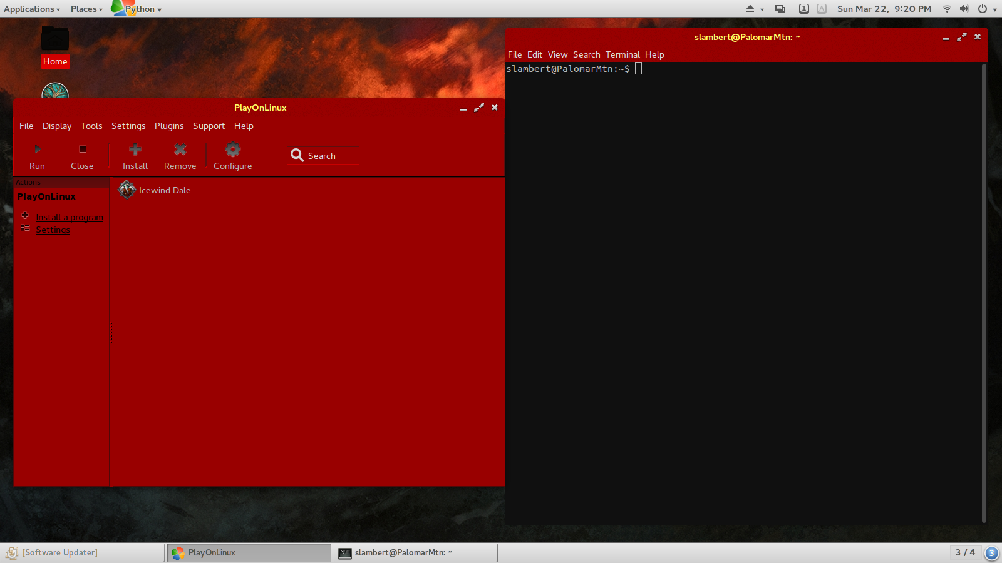Click the Install plus icon in toolbar
1002x563 pixels.
pyautogui.click(x=135, y=150)
